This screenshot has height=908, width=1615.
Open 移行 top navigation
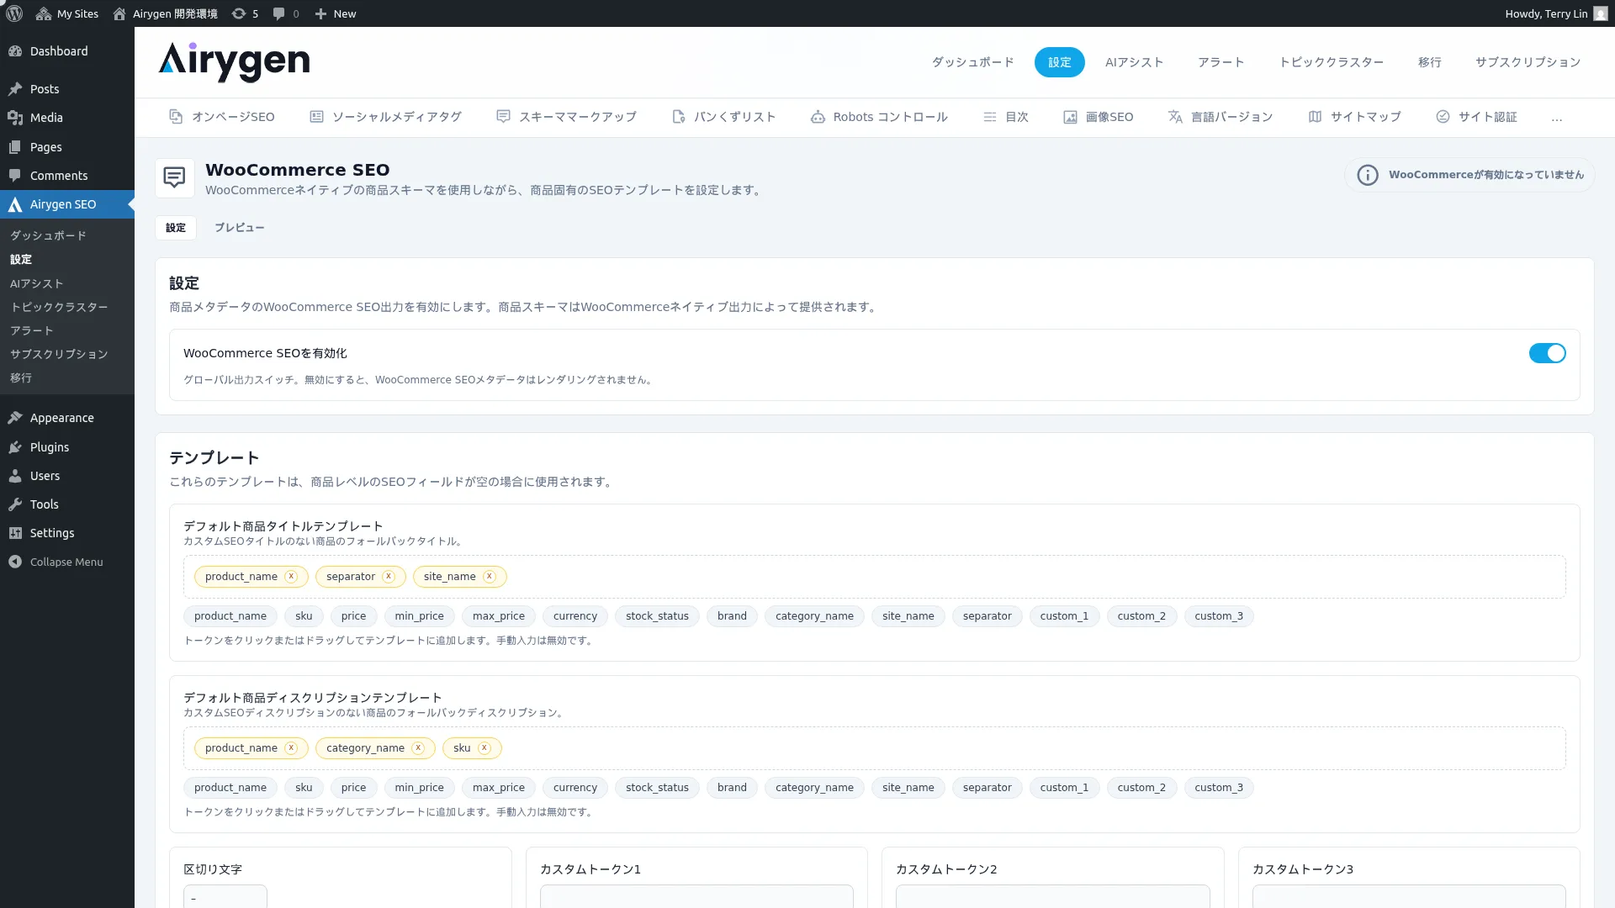[x=1429, y=62]
